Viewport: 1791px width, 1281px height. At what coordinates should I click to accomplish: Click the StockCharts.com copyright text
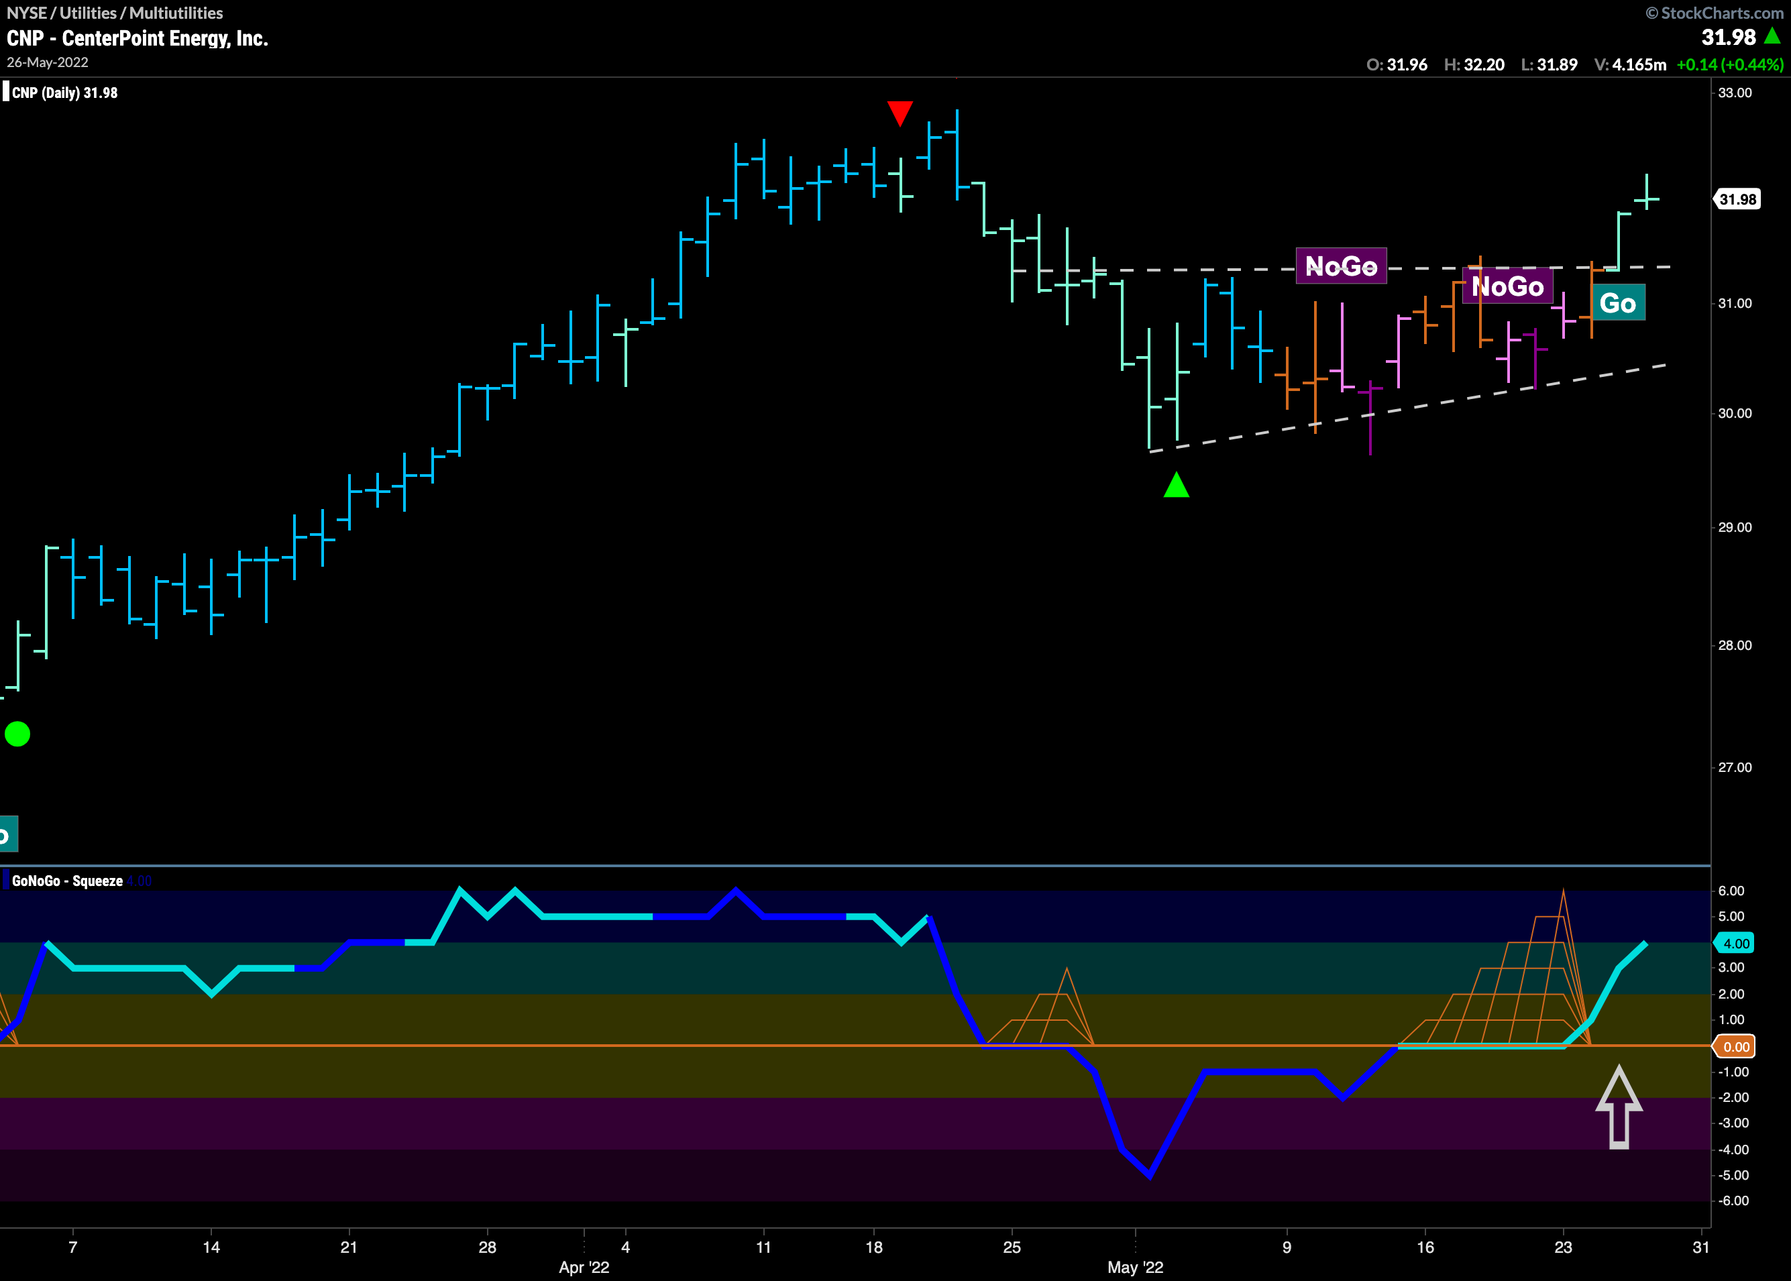(x=1715, y=13)
